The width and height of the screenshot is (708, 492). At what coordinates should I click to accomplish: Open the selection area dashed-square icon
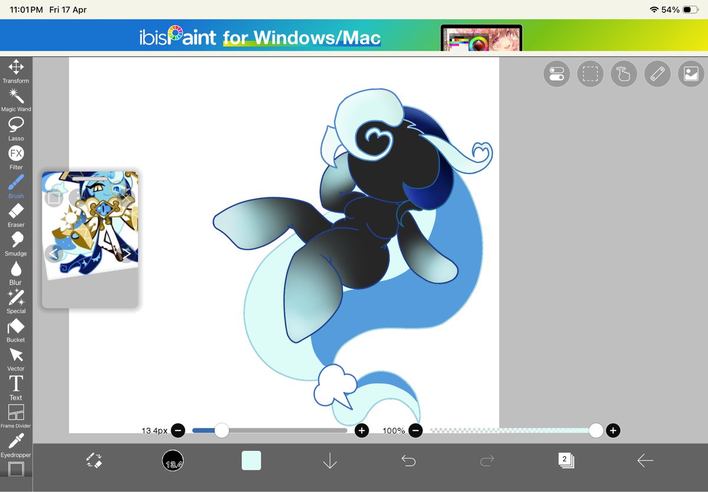pyautogui.click(x=590, y=74)
